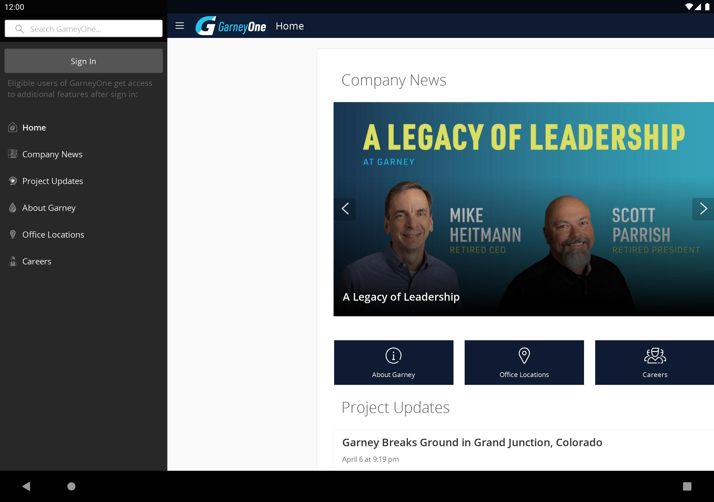Click the map pin icon on Office Locations tile
Screen dimensions: 714x502
[524, 356]
